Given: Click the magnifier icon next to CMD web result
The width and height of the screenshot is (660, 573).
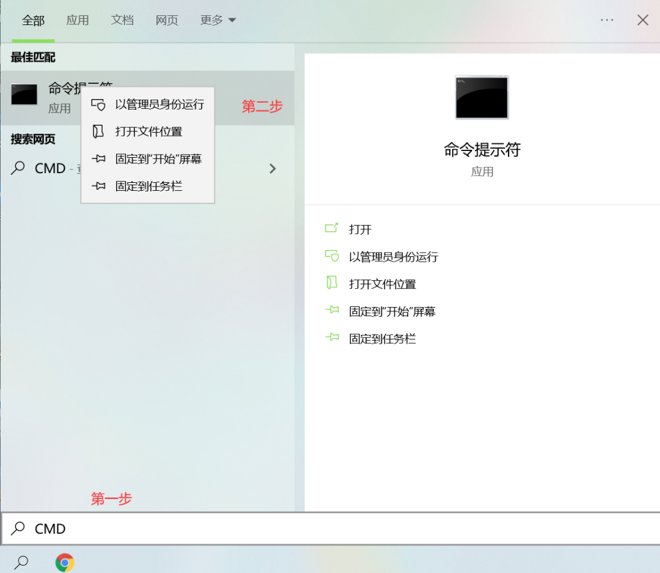Looking at the screenshot, I should [x=17, y=168].
